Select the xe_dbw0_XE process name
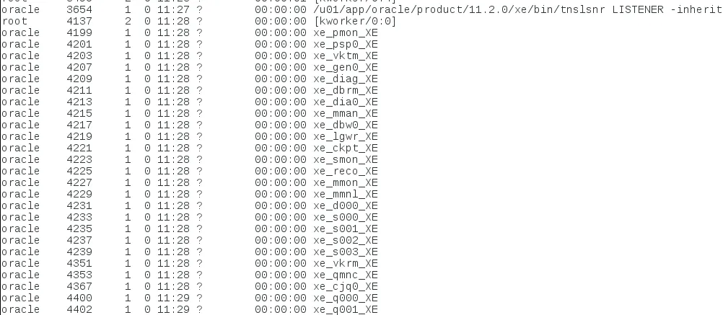Image resolution: width=723 pixels, height=315 pixels. click(x=346, y=125)
